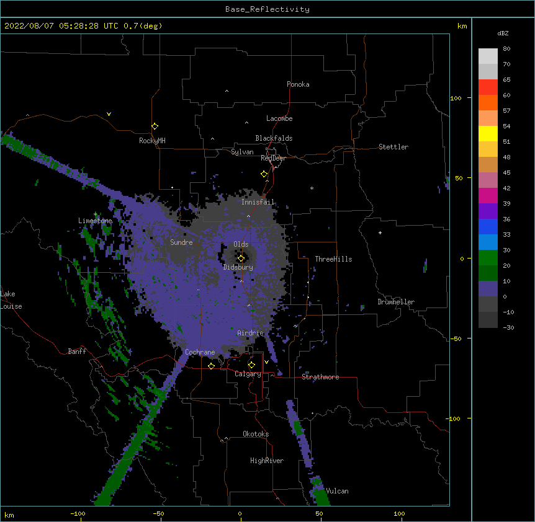Click the Okotoks city label

[256, 434]
